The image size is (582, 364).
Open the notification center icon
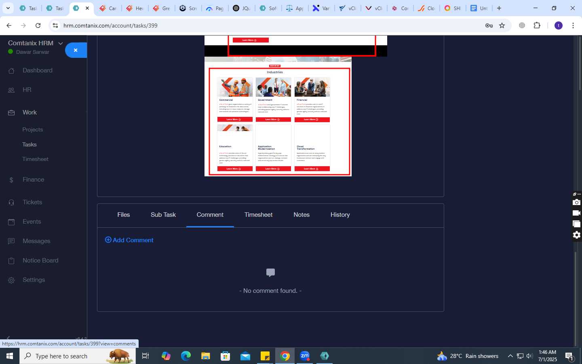click(x=569, y=356)
